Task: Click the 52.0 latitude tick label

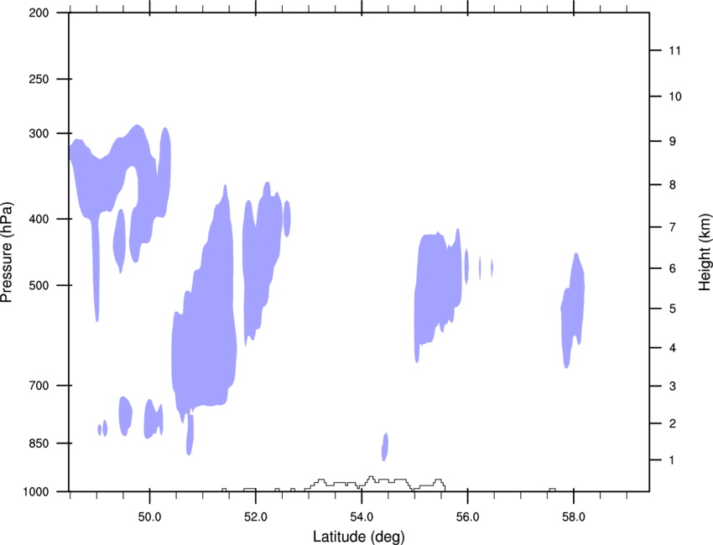Action: tap(256, 517)
